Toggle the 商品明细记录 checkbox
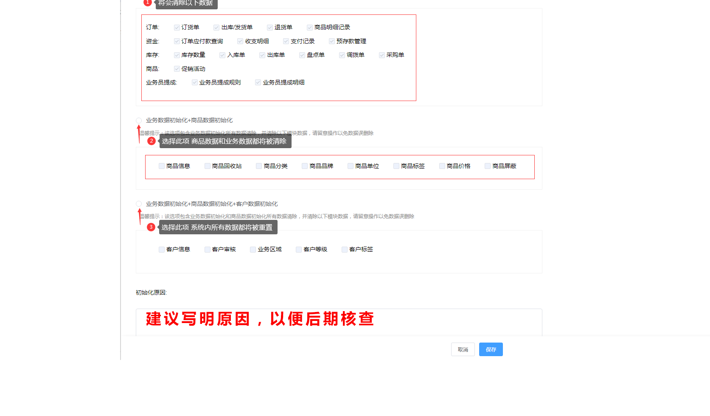The image size is (710, 416). point(310,28)
